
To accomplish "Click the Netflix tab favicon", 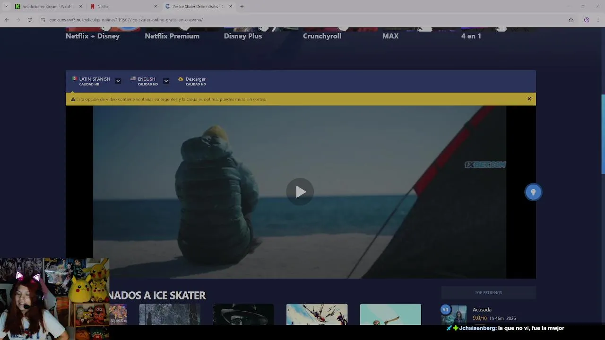I will (93, 7).
